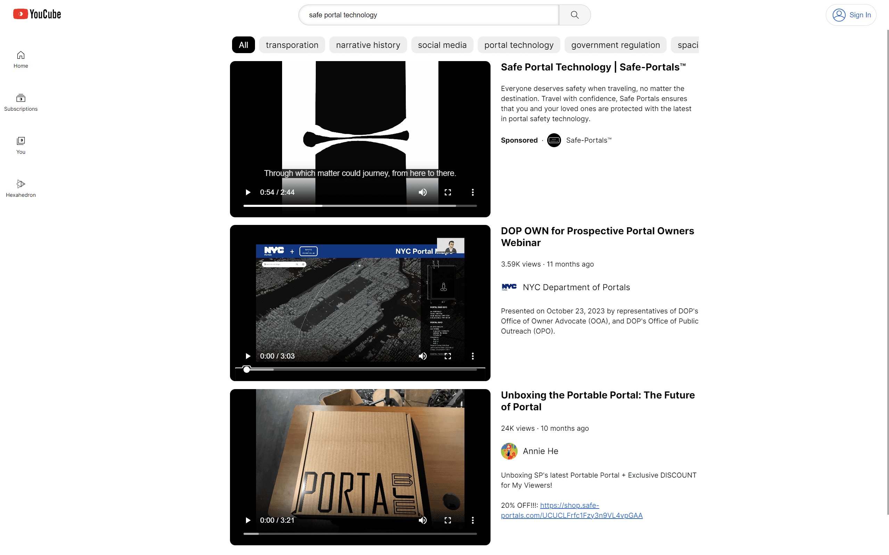This screenshot has height=555, width=889.
Task: Click the three-dot menu on sponsored video
Action: (x=474, y=192)
